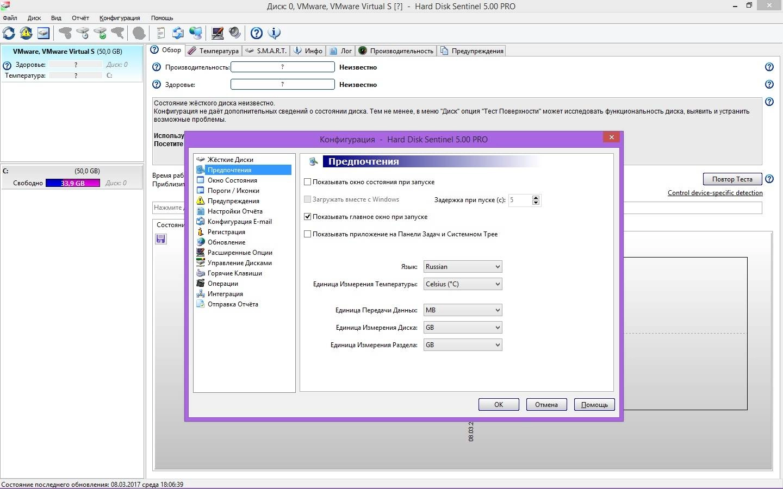
Task: Open the Вид menu
Action: tap(56, 18)
